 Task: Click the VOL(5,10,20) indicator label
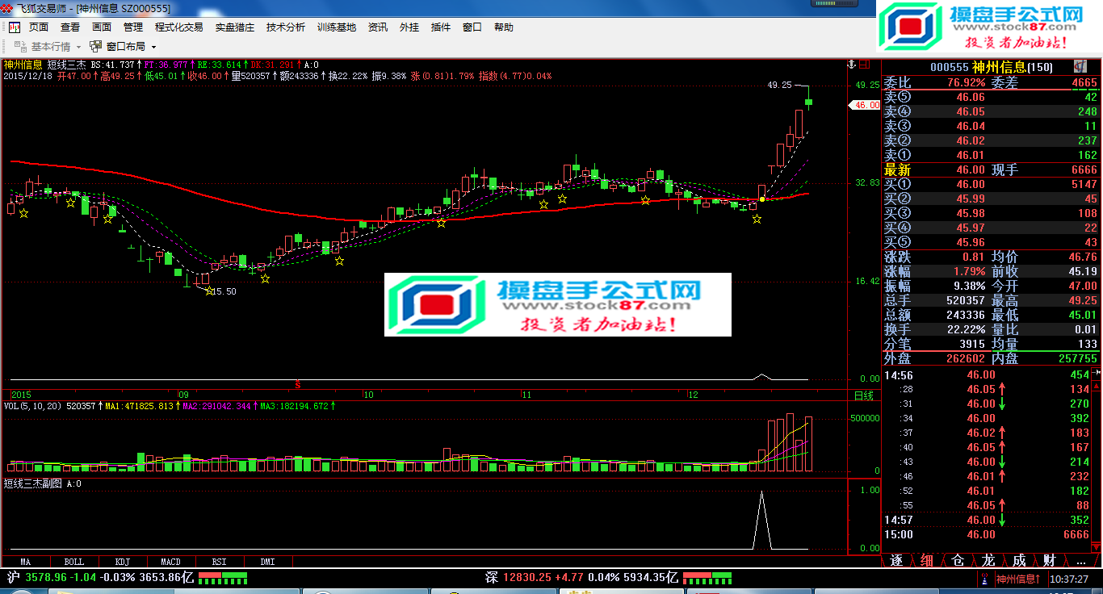tap(33, 406)
